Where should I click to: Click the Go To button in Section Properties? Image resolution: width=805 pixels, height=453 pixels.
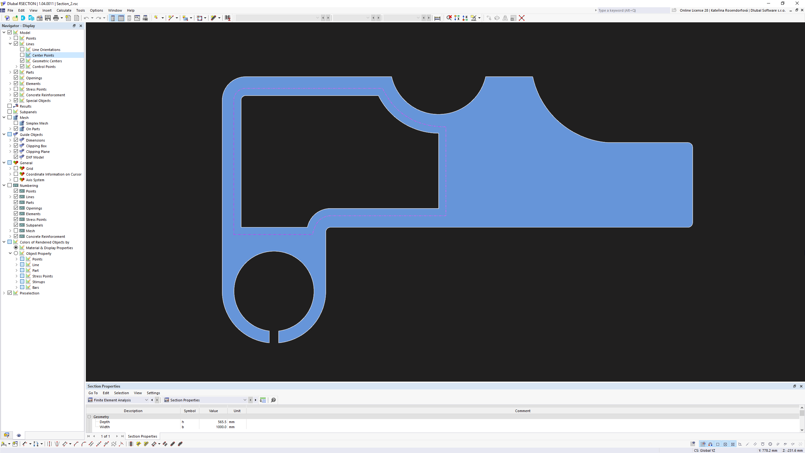[x=93, y=393]
